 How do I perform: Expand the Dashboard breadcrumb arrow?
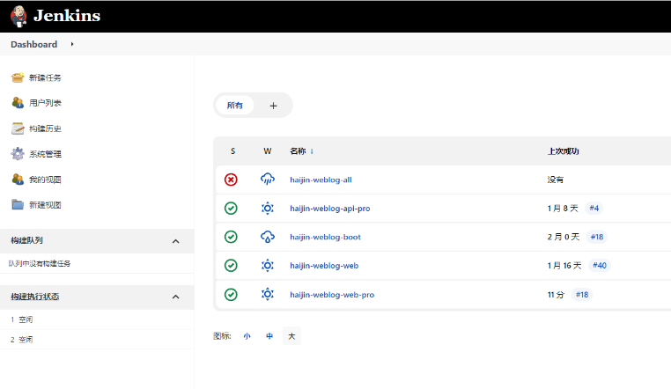pos(72,44)
